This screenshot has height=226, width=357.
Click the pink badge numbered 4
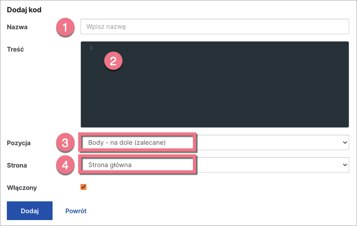pos(65,165)
